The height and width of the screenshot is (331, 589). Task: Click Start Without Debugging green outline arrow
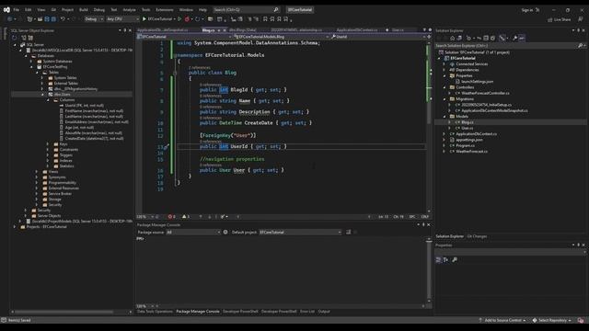(x=179, y=18)
